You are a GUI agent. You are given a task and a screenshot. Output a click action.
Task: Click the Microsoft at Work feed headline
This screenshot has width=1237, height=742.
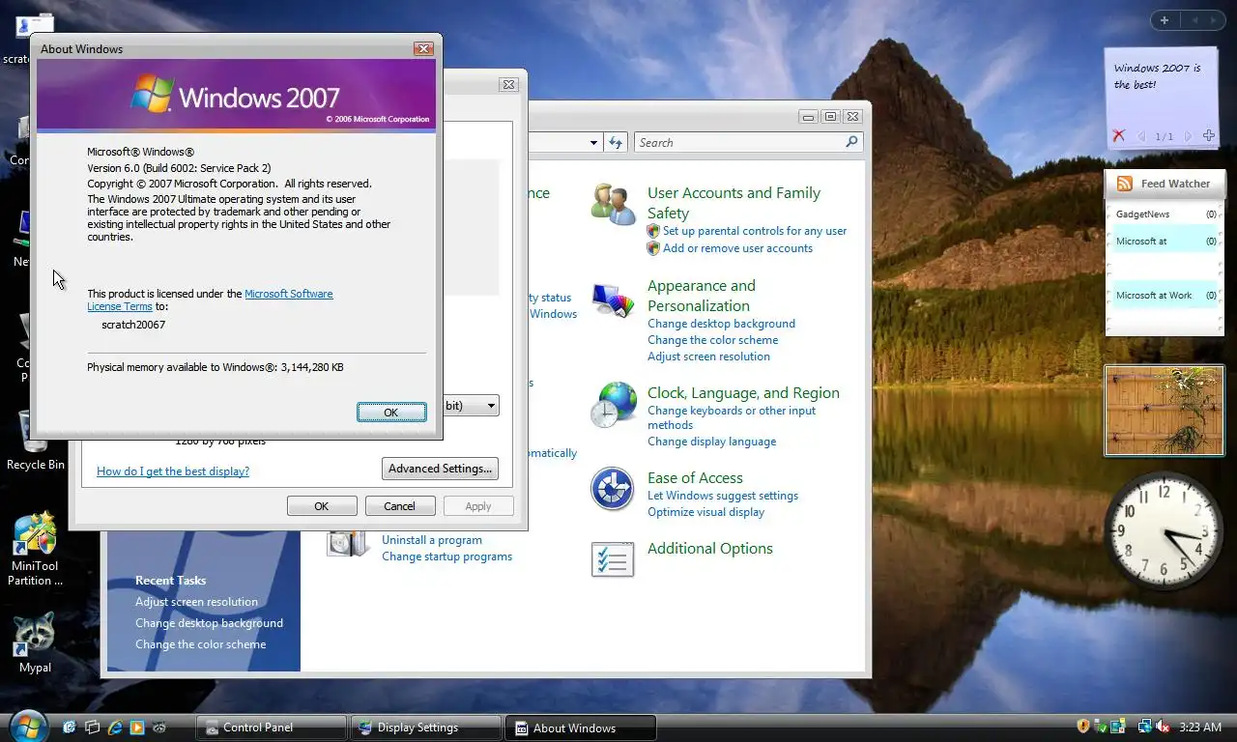(1154, 296)
